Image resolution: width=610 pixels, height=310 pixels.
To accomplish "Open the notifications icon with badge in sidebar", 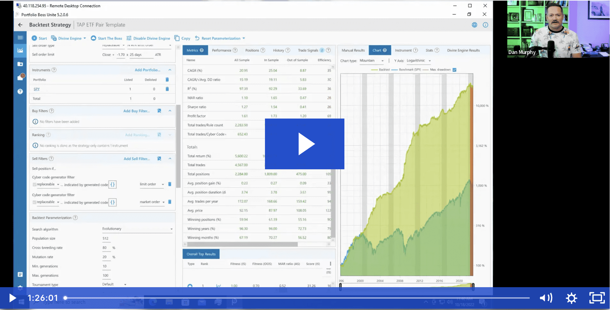I will click(x=21, y=77).
